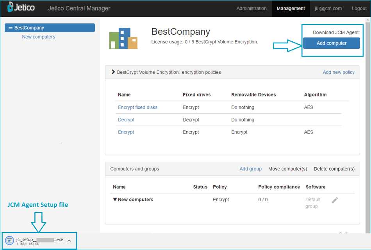Screen dimensions: 371x250
Task: Click Removable Devices column header
Action: (x=253, y=95)
